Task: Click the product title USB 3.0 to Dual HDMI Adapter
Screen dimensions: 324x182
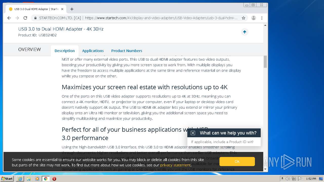Action: [61, 29]
